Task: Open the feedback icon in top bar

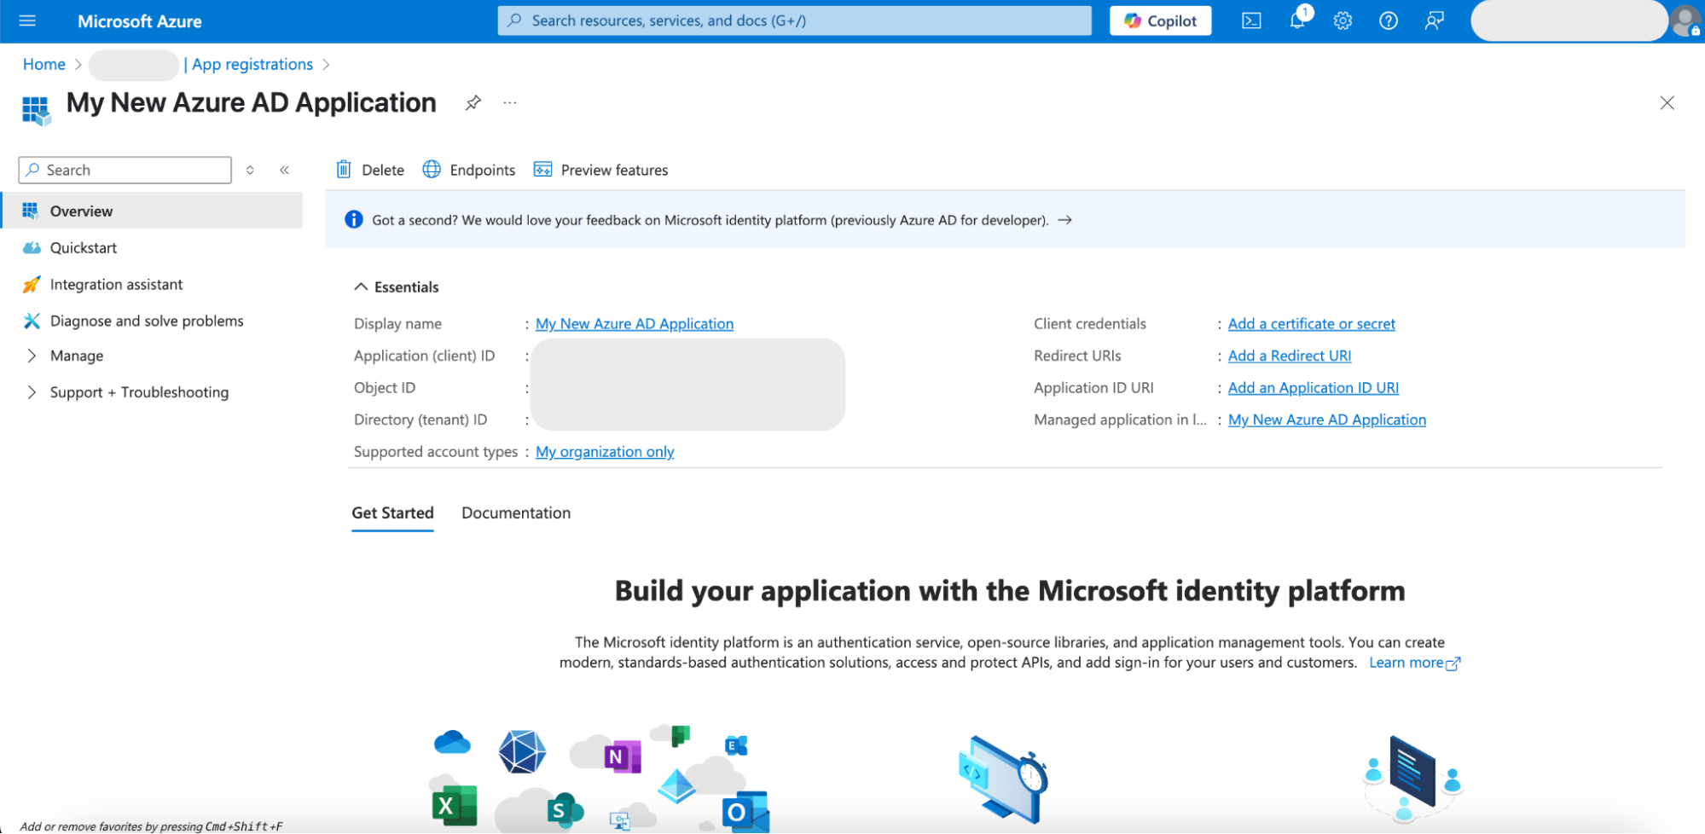Action: coord(1435,20)
